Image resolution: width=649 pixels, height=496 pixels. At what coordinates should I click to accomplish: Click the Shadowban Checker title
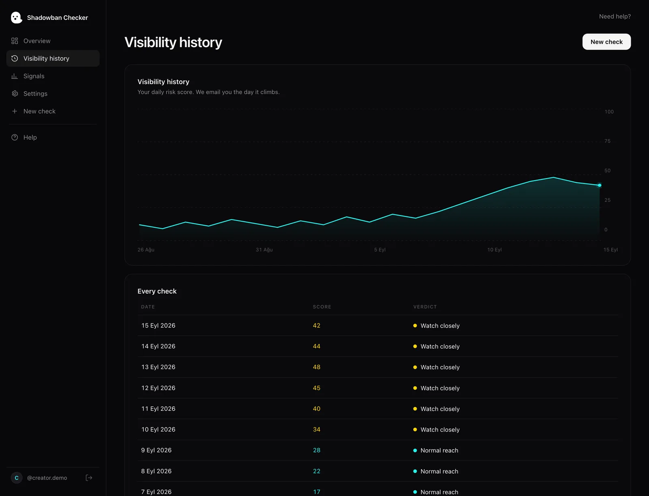point(58,17)
